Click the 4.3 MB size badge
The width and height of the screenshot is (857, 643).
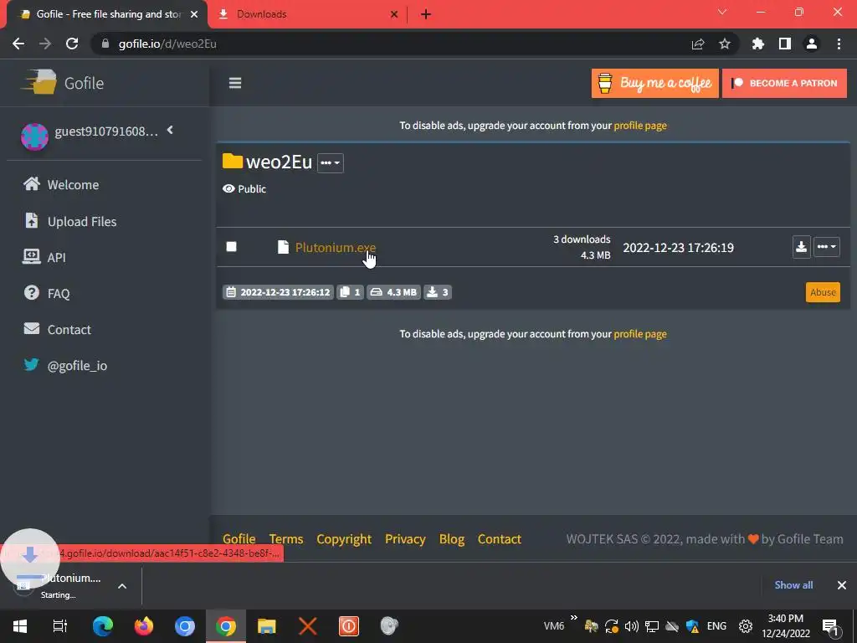click(393, 292)
